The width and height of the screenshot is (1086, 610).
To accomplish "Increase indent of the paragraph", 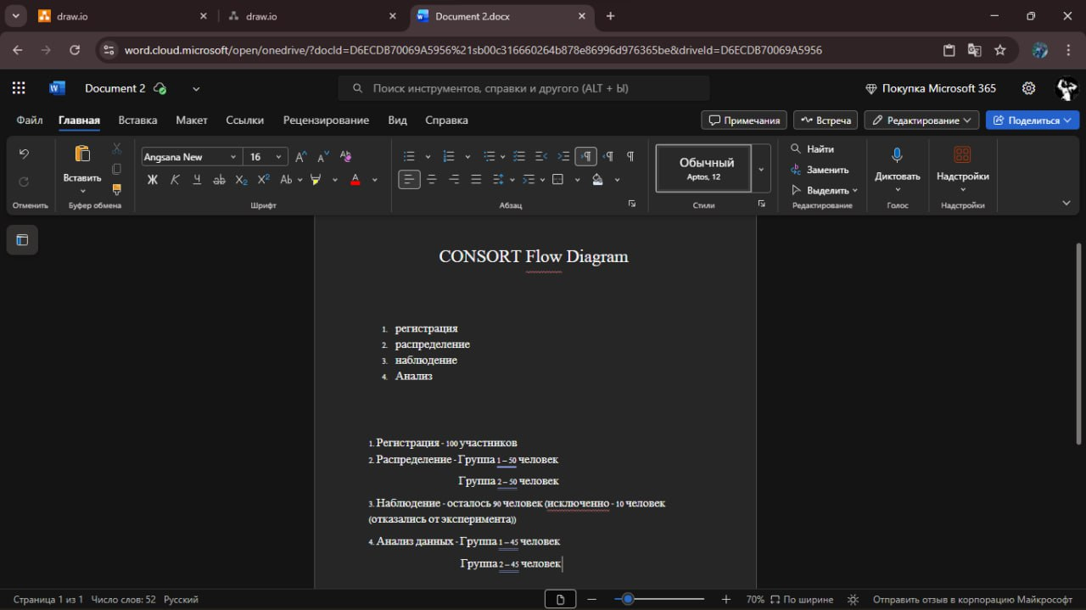I will coord(563,156).
